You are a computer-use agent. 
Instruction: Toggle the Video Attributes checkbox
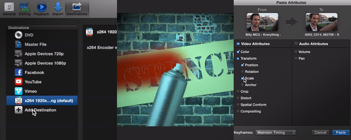(x=238, y=44)
